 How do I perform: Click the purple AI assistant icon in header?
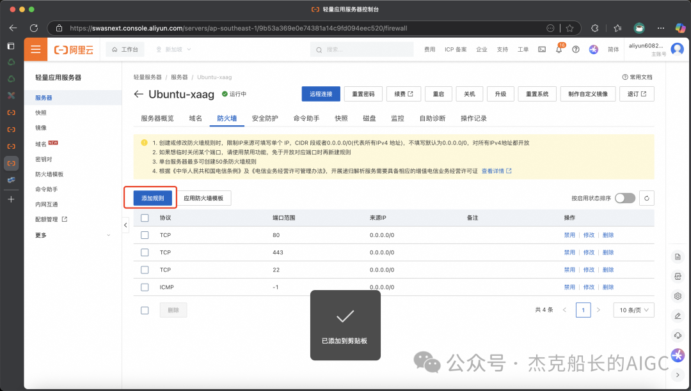click(594, 50)
